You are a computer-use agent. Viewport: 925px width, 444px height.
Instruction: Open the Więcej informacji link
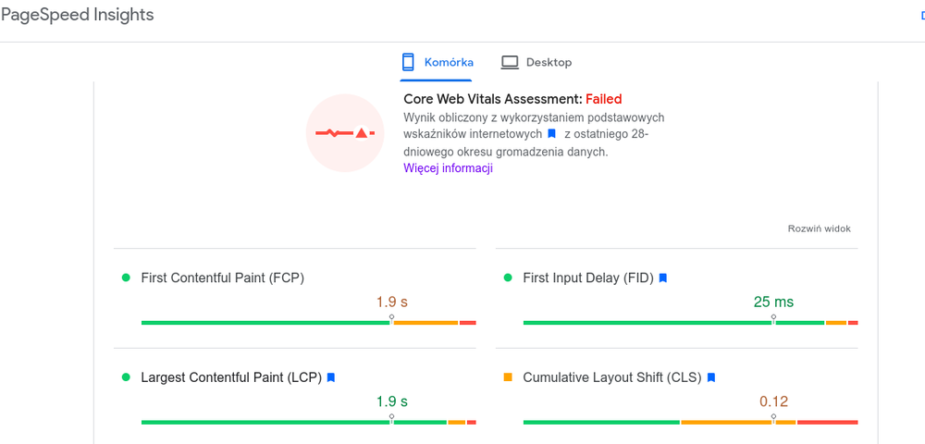pyautogui.click(x=448, y=168)
